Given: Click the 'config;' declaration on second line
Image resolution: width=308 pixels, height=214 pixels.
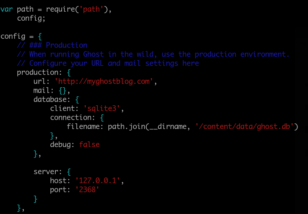Looking at the screenshot, I should [x=31, y=18].
